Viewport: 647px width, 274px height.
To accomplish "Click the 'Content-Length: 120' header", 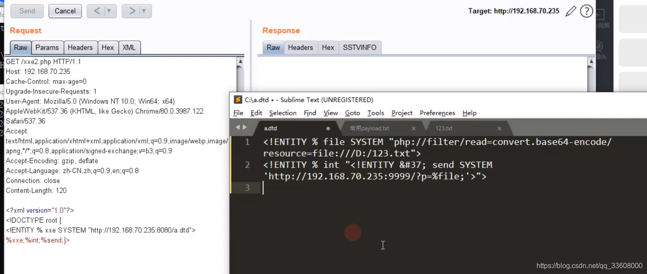I will pyautogui.click(x=36, y=190).
